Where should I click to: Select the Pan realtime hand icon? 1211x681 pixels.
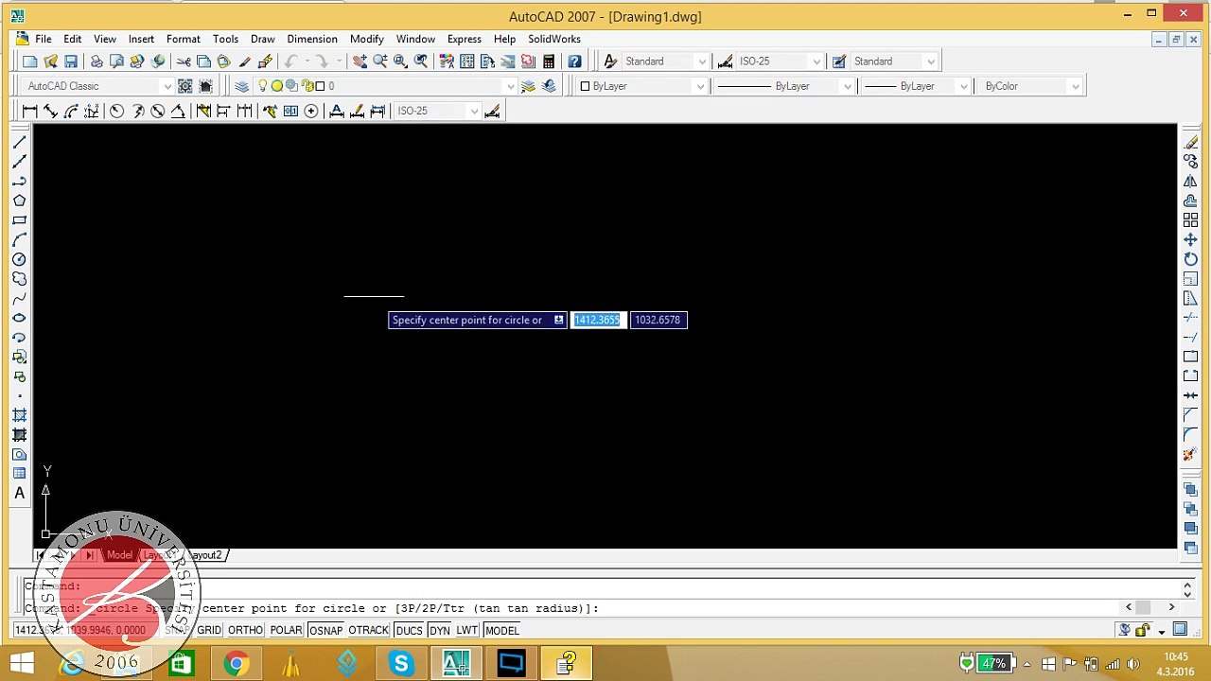[x=360, y=61]
